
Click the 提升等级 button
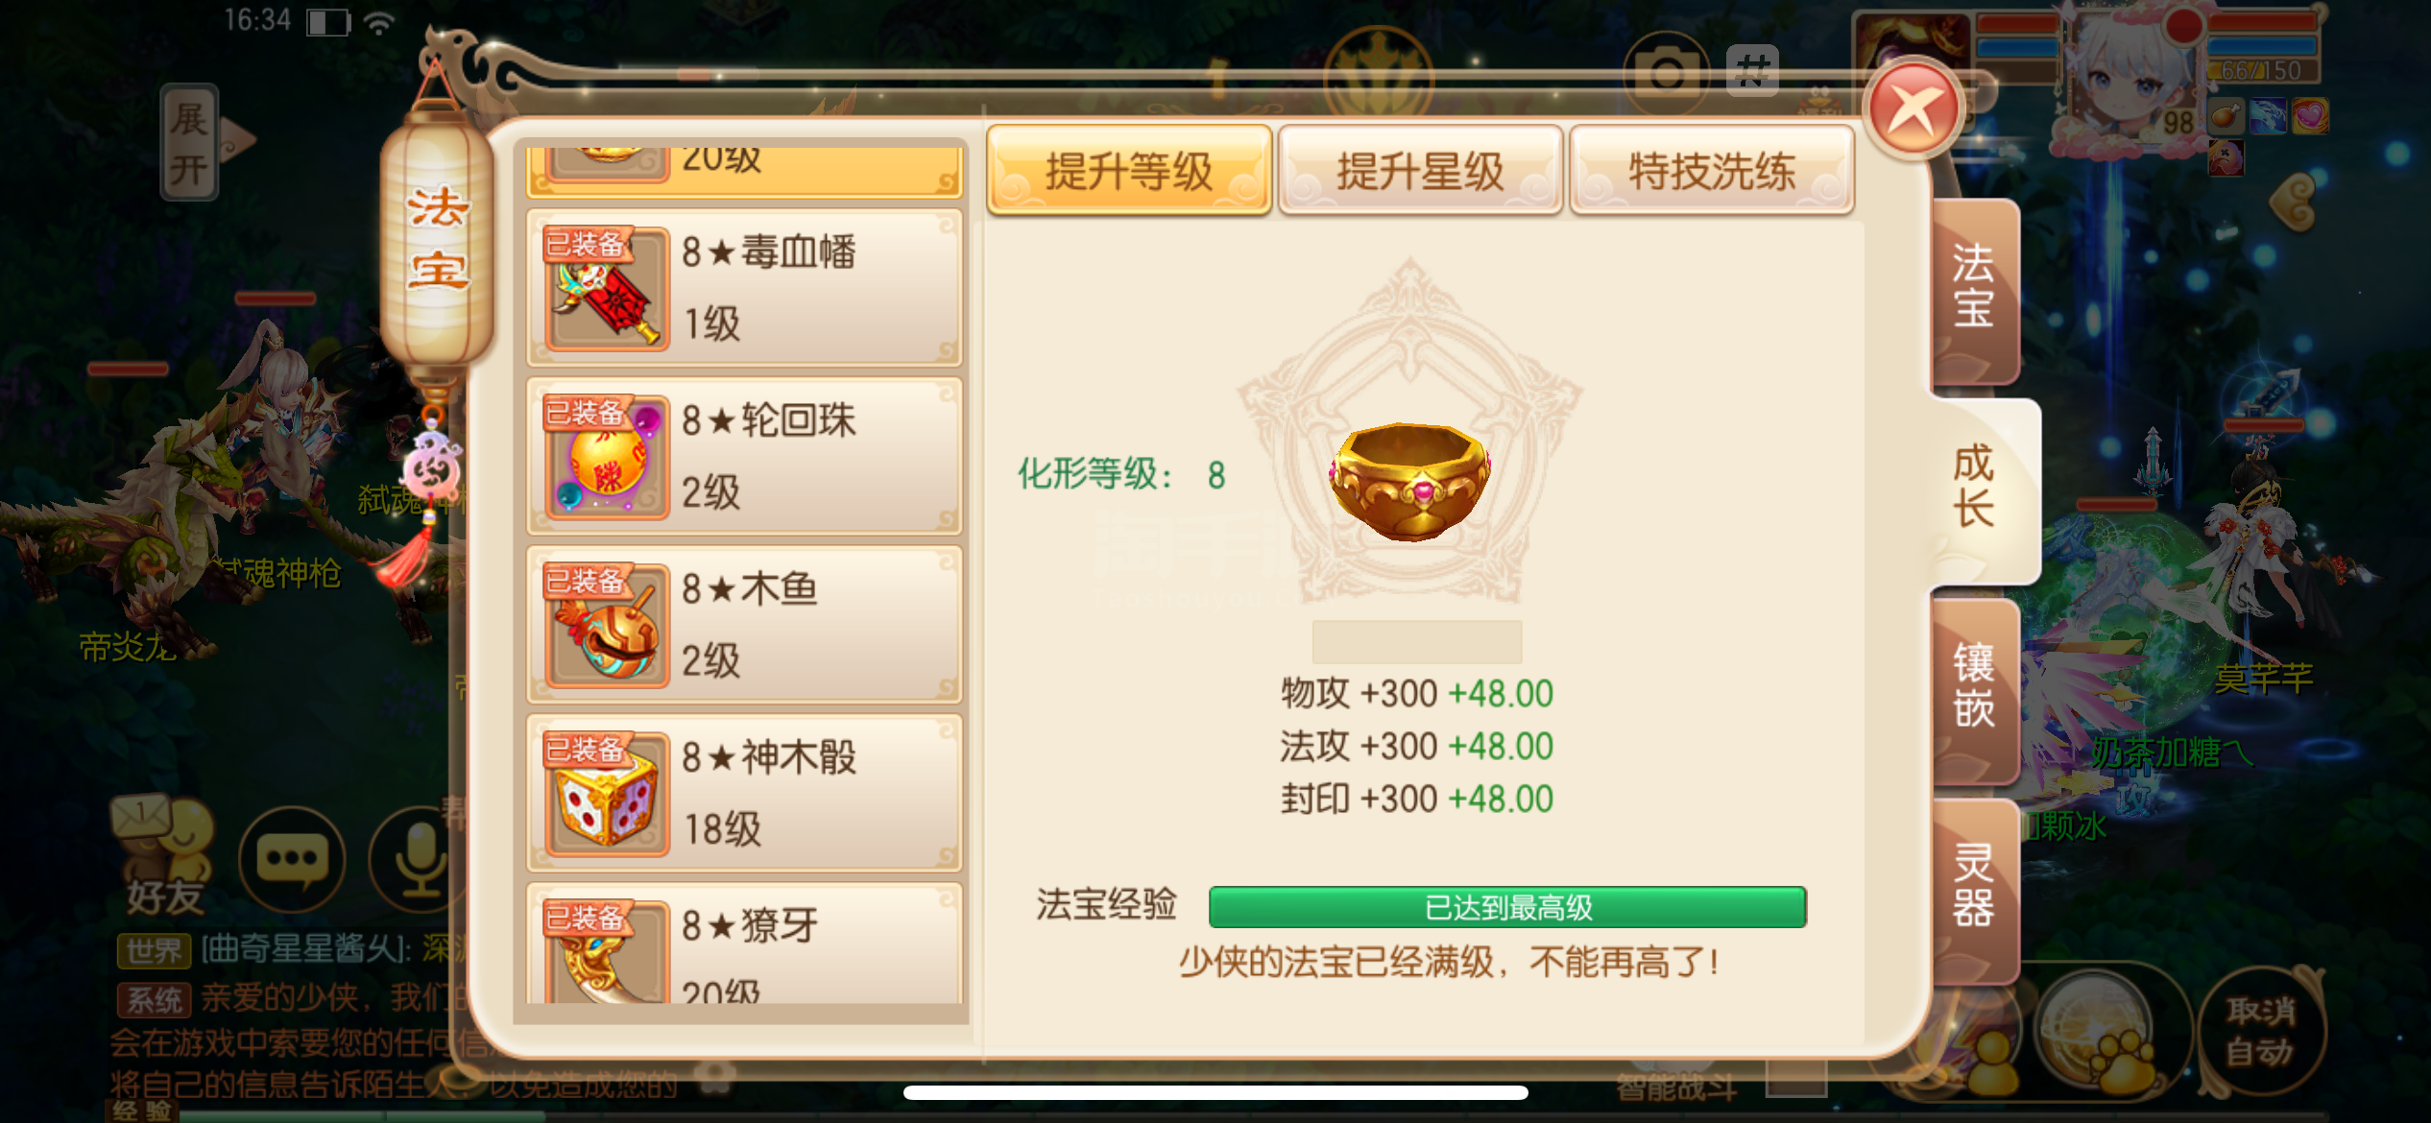(1129, 171)
